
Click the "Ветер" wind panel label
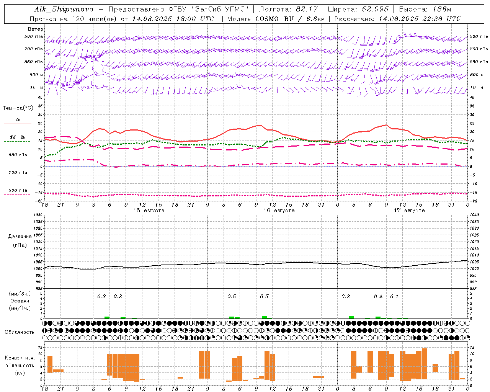36,29
